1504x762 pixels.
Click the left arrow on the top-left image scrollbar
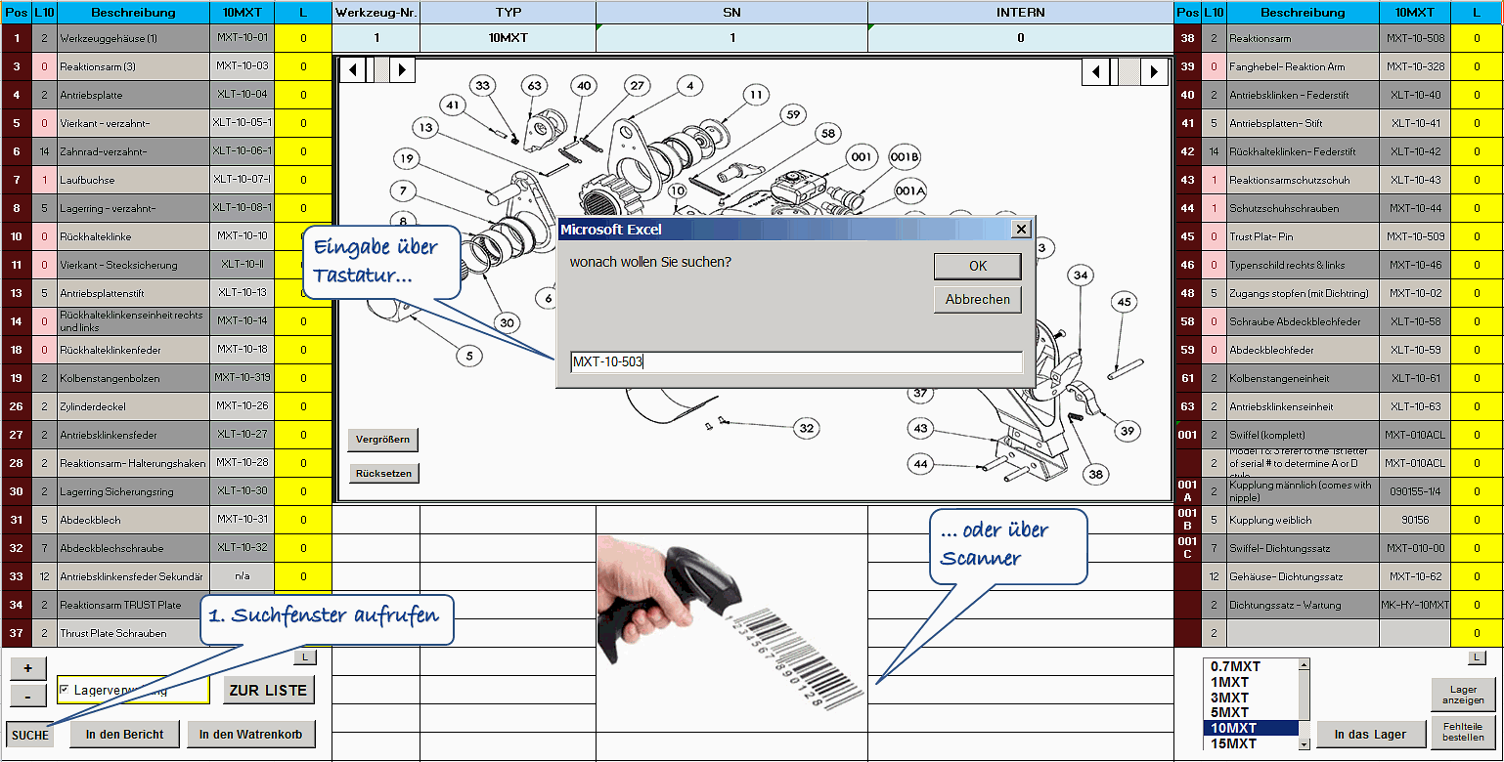(x=352, y=70)
